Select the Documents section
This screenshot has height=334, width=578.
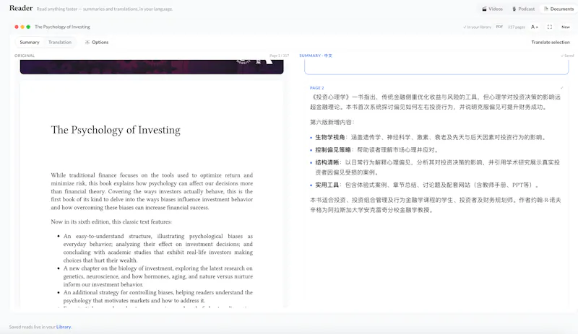pyautogui.click(x=558, y=9)
